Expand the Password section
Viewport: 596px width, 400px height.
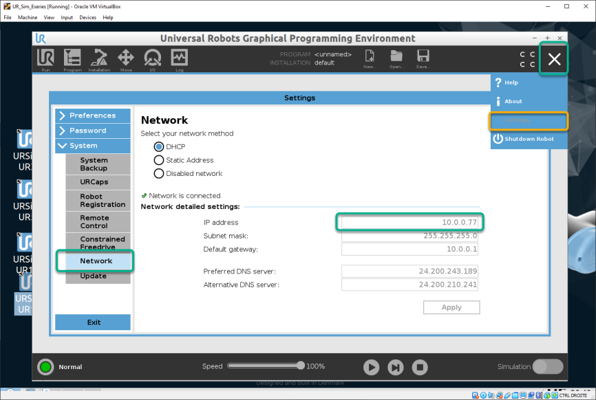93,131
